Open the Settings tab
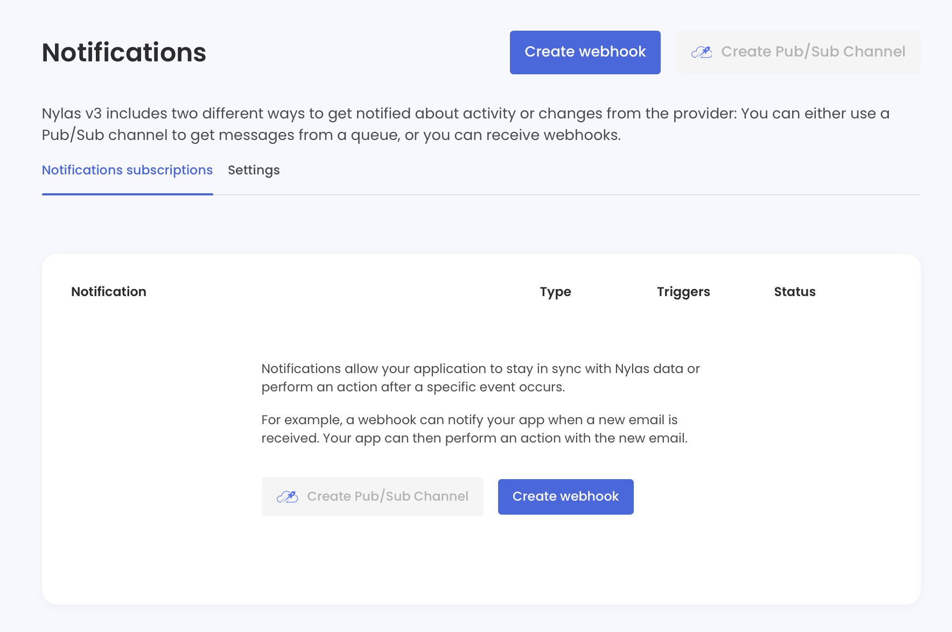 [254, 170]
